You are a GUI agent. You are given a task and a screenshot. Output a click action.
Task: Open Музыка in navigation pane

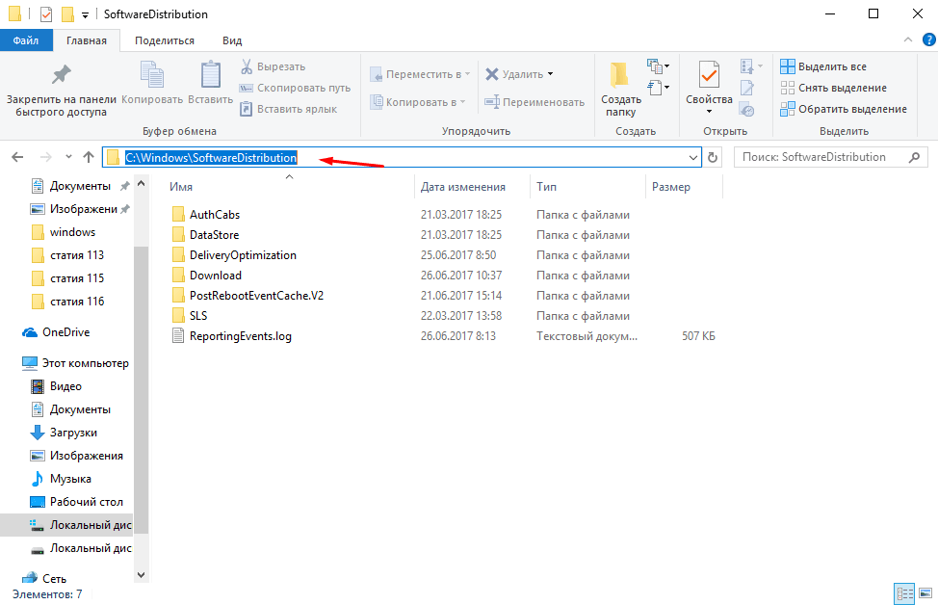click(70, 479)
